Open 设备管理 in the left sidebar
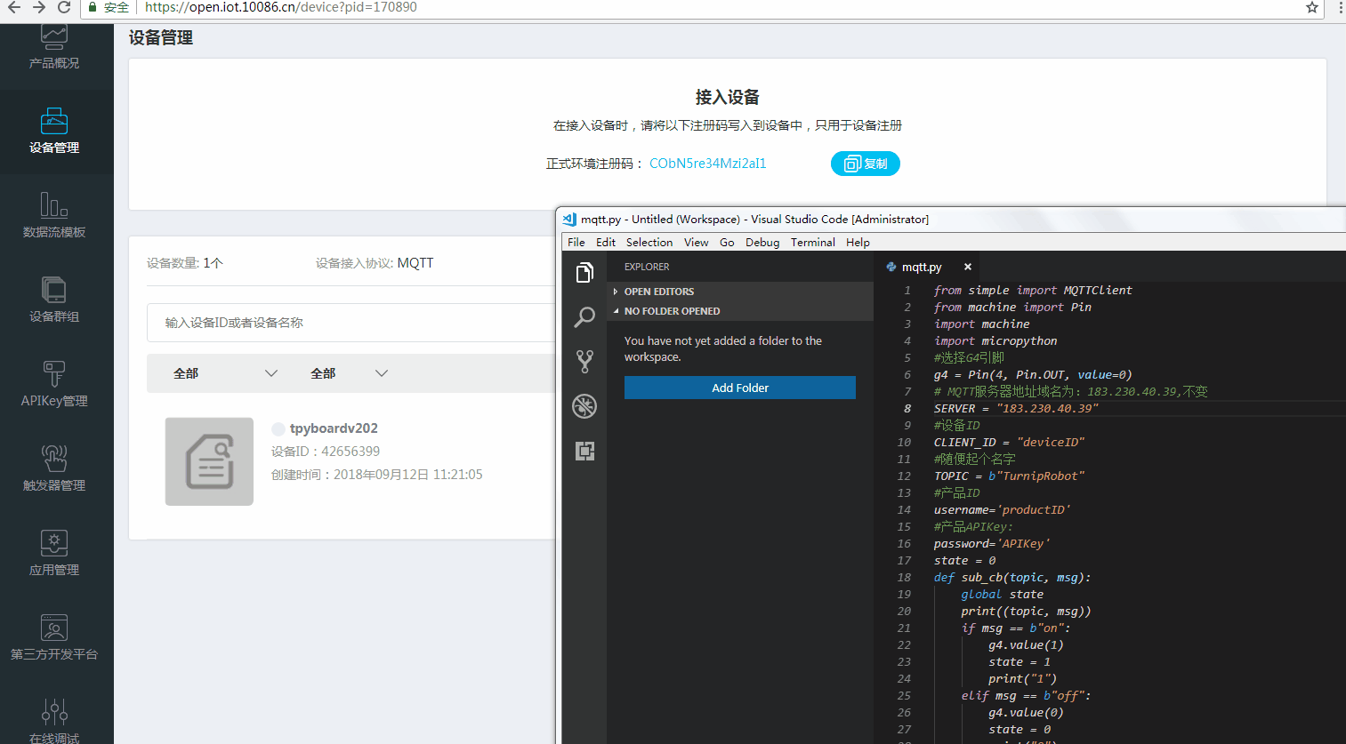 point(54,132)
